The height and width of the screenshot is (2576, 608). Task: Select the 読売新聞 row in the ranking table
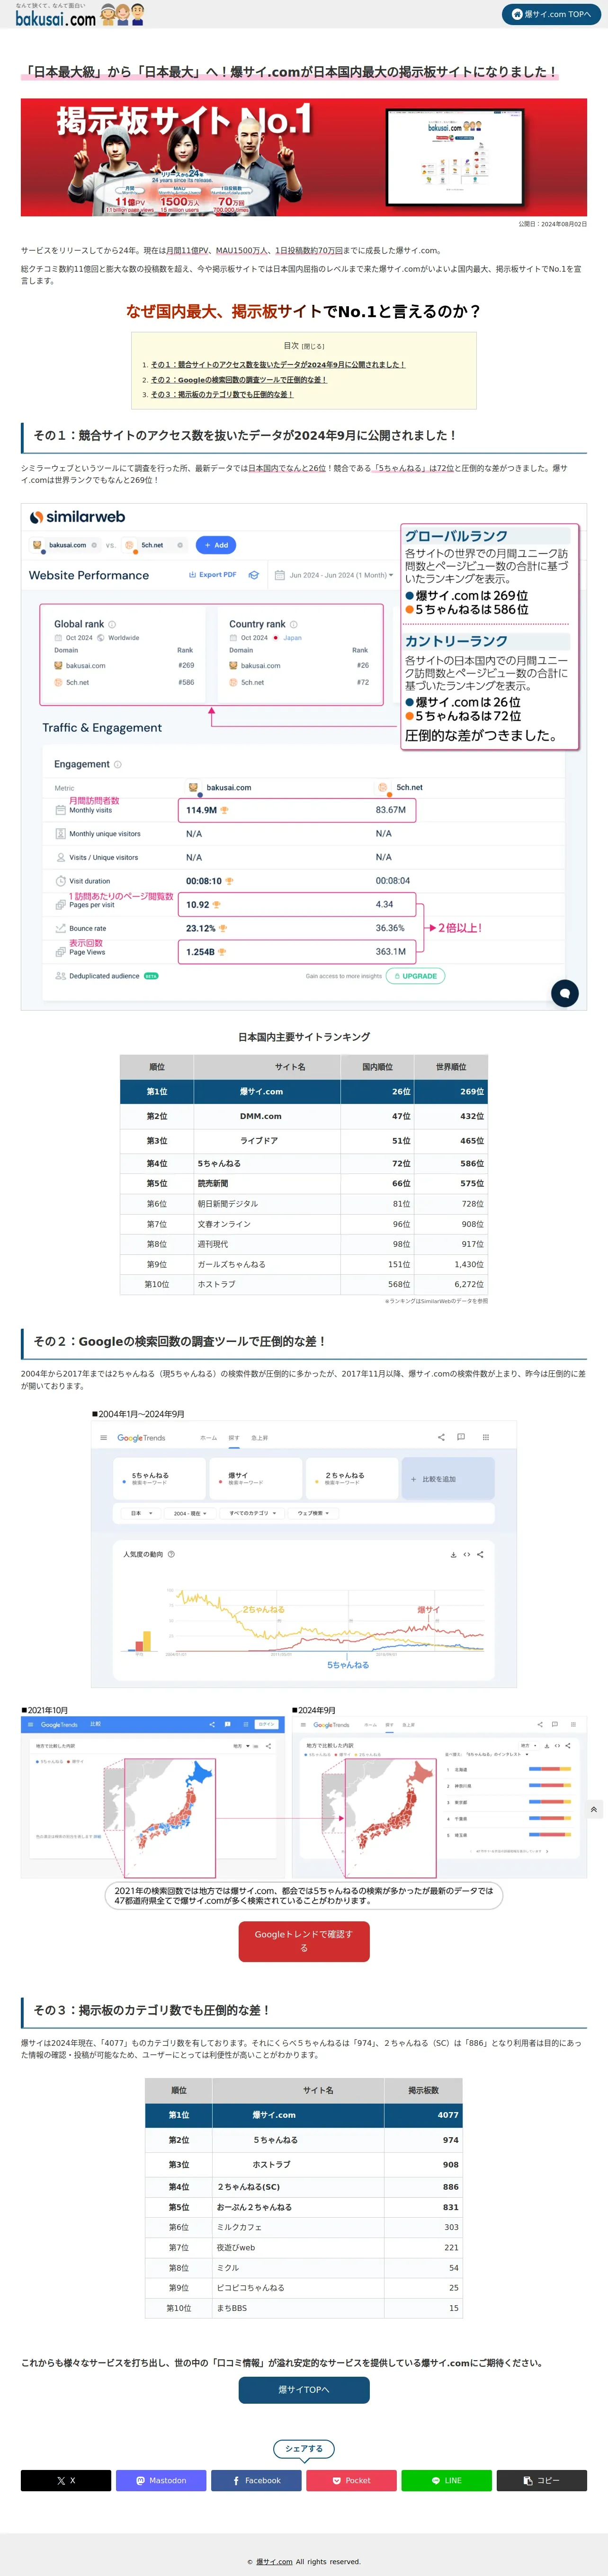304,1183
